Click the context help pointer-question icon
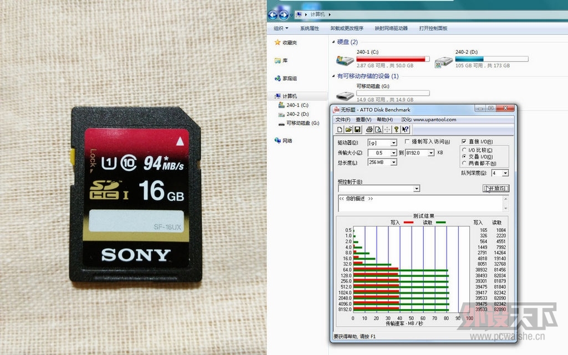This screenshot has width=568, height=355. tap(405, 130)
